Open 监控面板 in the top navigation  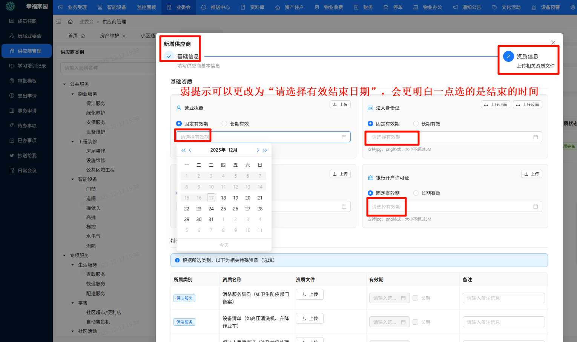click(x=146, y=7)
